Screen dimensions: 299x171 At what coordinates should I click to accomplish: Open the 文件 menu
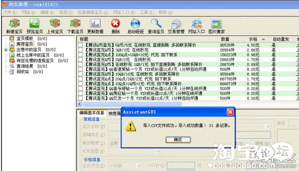7,13
